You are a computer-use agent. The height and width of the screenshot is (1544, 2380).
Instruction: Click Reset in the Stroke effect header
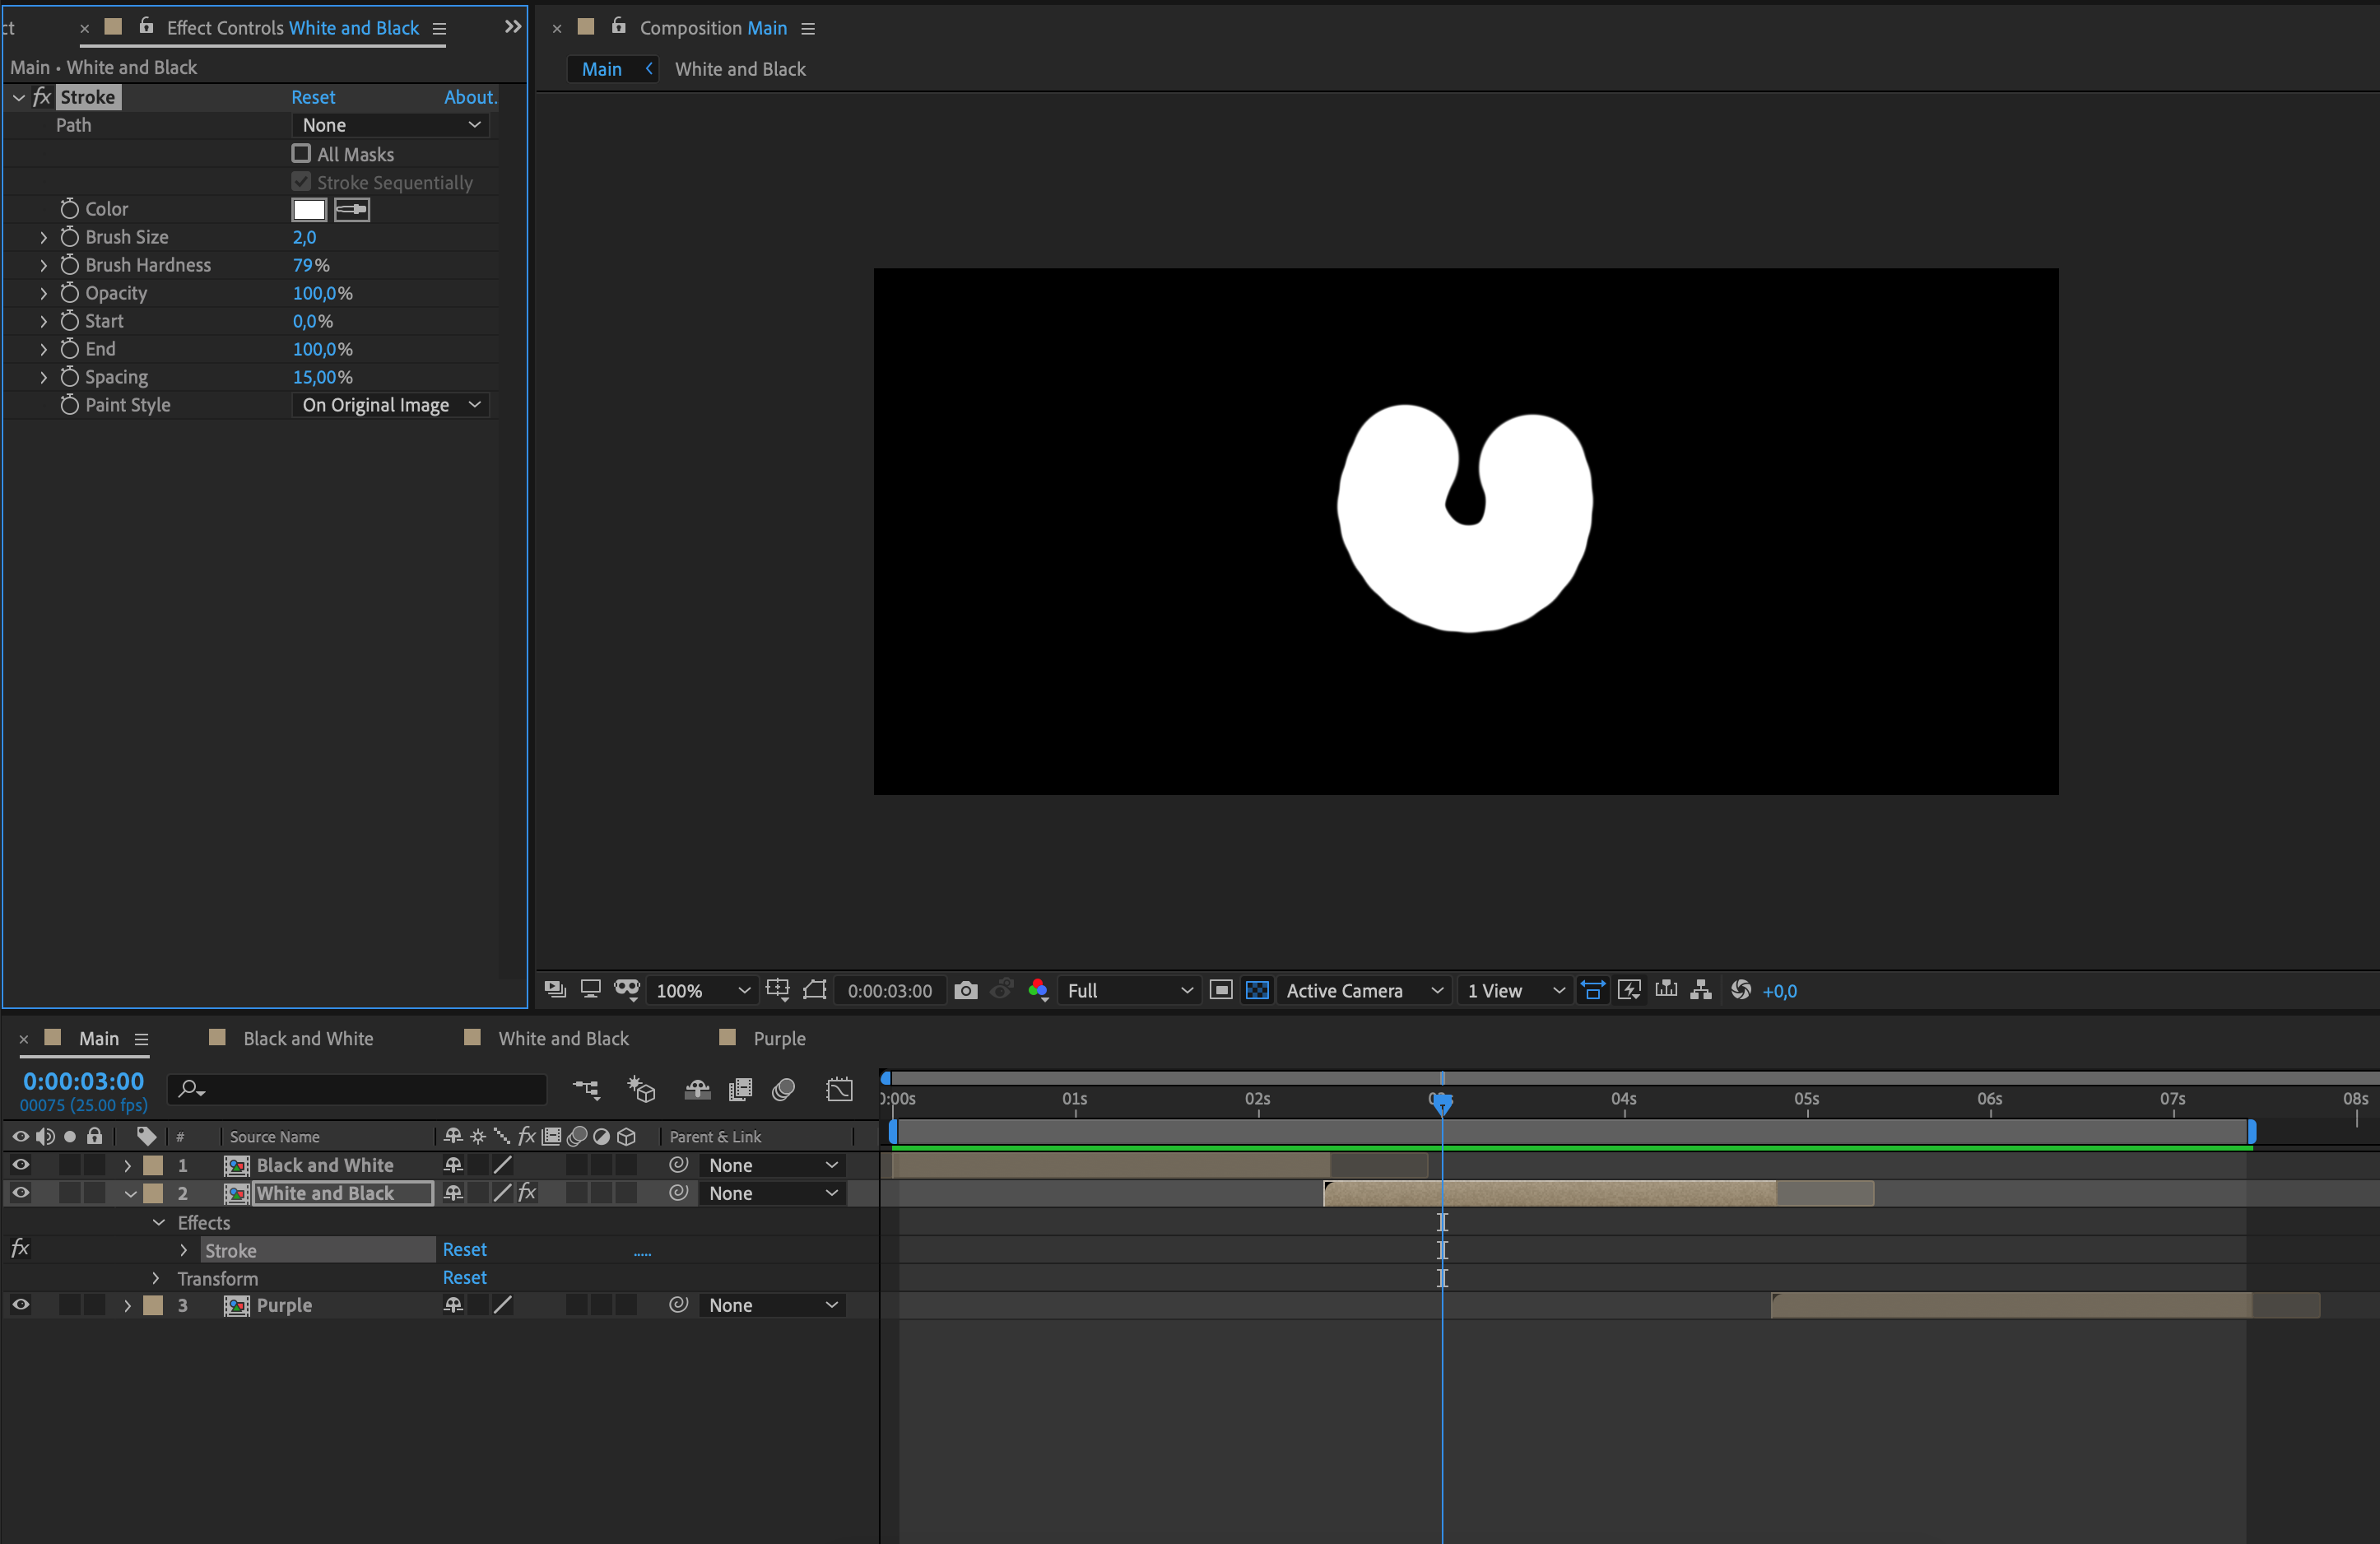313,97
